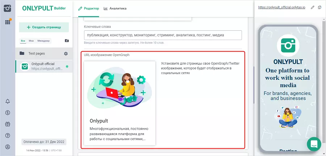The height and width of the screenshot is (156, 326).
Task: Filter pages by Мои tab
Action: (x=31, y=41)
